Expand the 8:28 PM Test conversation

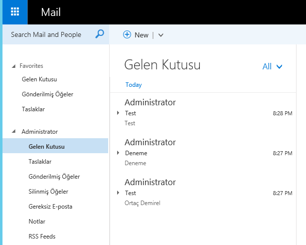click(118, 113)
